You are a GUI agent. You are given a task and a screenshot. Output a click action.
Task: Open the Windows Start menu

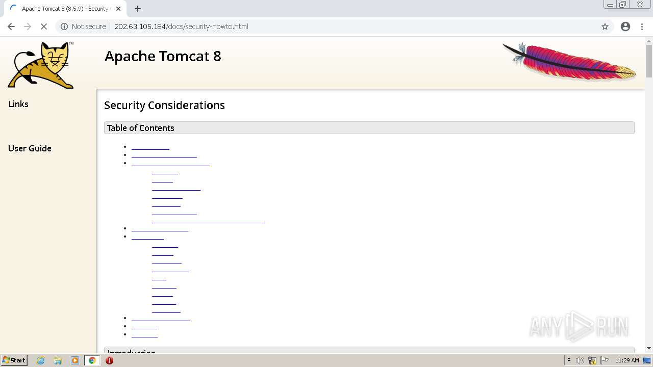tap(14, 360)
